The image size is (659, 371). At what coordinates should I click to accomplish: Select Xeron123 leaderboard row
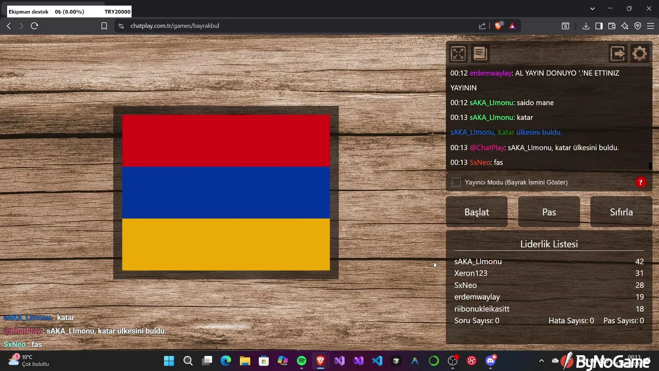pos(549,273)
